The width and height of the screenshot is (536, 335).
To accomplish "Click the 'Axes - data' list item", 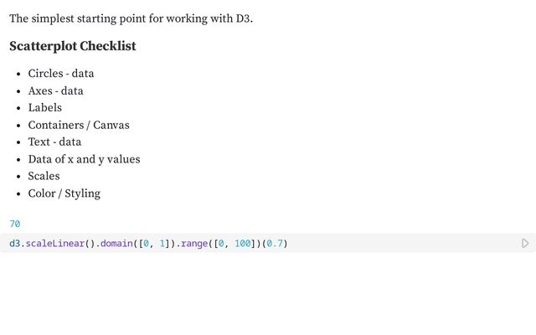I will click(56, 91).
